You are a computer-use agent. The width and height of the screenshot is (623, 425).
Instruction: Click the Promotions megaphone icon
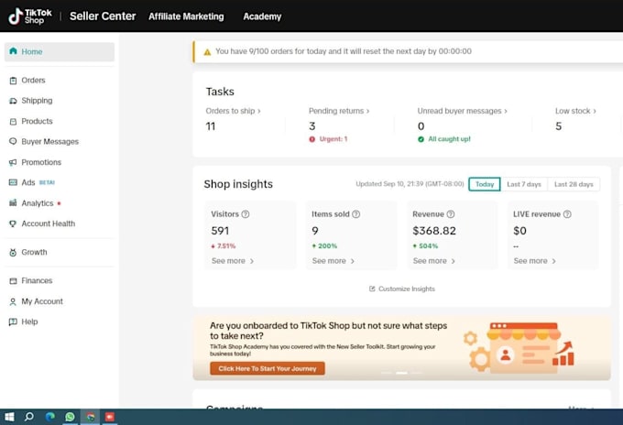(13, 162)
